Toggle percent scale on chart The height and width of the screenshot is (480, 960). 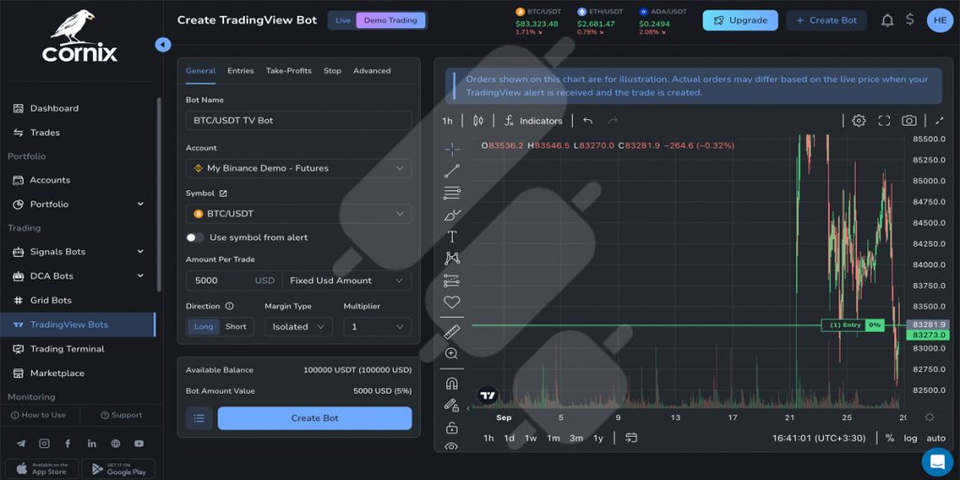(889, 438)
